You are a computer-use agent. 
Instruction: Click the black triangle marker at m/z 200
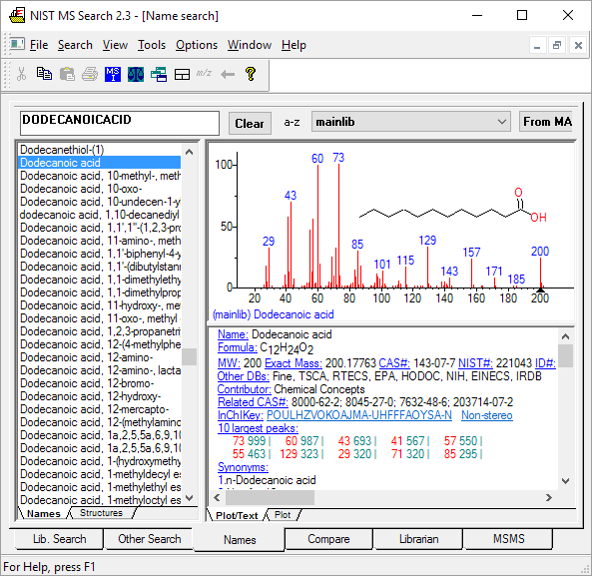(540, 289)
